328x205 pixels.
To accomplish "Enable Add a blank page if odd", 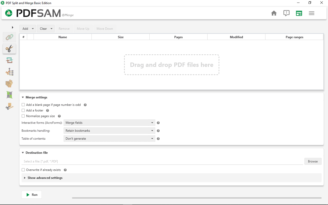I will point(23,105).
